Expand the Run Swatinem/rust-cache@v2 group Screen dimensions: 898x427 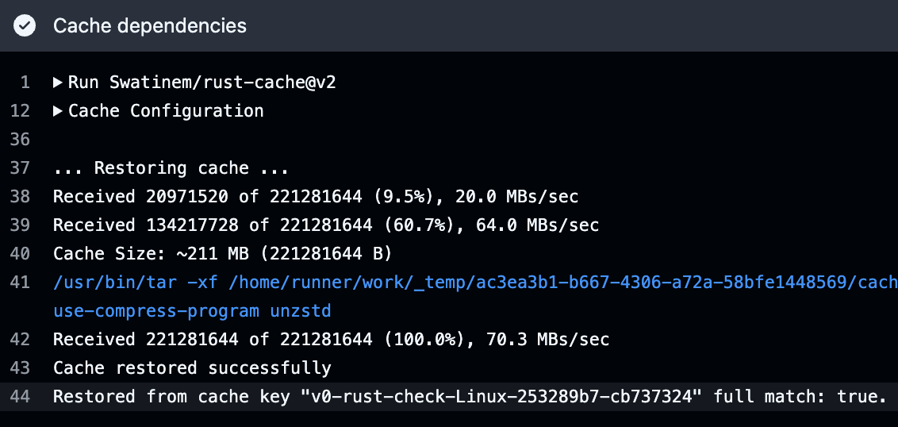click(x=194, y=83)
